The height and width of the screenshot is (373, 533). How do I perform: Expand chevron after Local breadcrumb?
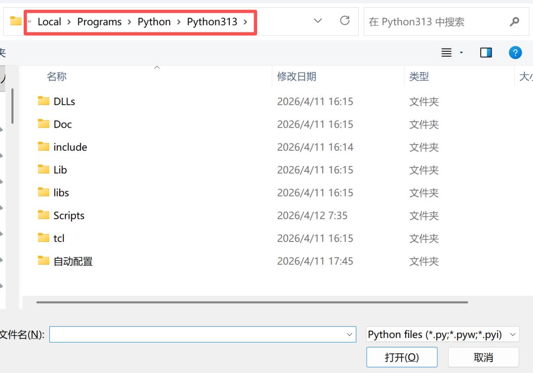(69, 22)
